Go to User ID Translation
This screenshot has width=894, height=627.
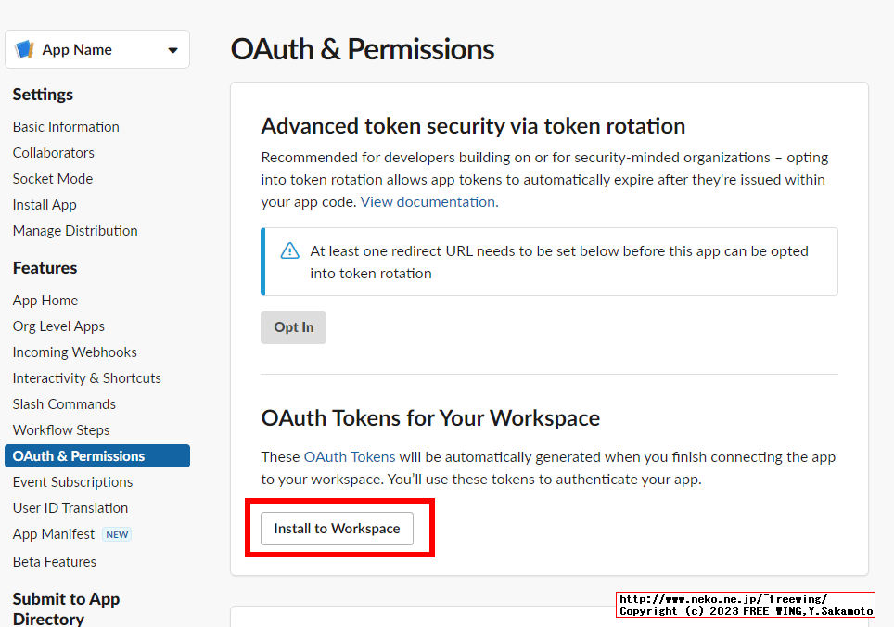coord(70,507)
